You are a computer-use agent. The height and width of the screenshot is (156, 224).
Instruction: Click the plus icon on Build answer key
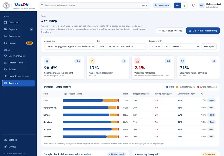pyautogui.click(x=160, y=31)
